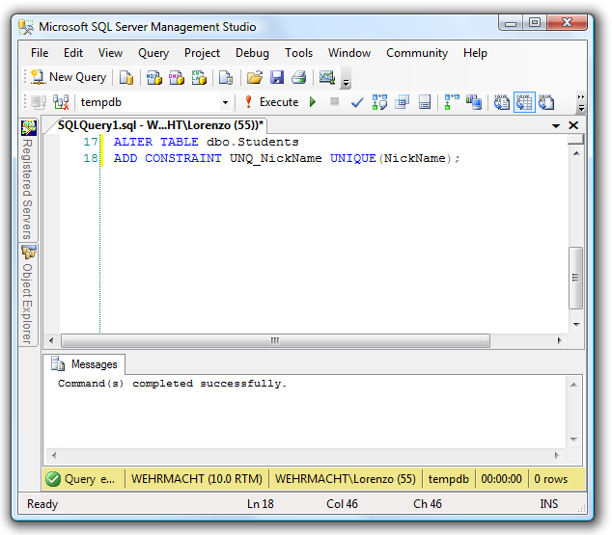Save the query with floppy disk icon
The width and height of the screenshot is (612, 535).
coord(277,77)
